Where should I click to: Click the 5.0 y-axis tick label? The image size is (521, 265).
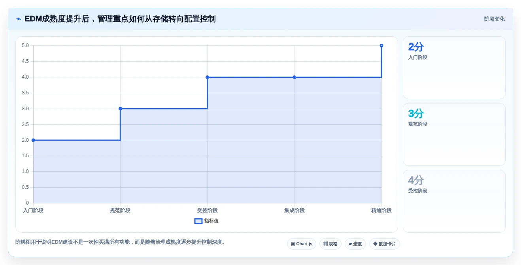coord(25,45)
